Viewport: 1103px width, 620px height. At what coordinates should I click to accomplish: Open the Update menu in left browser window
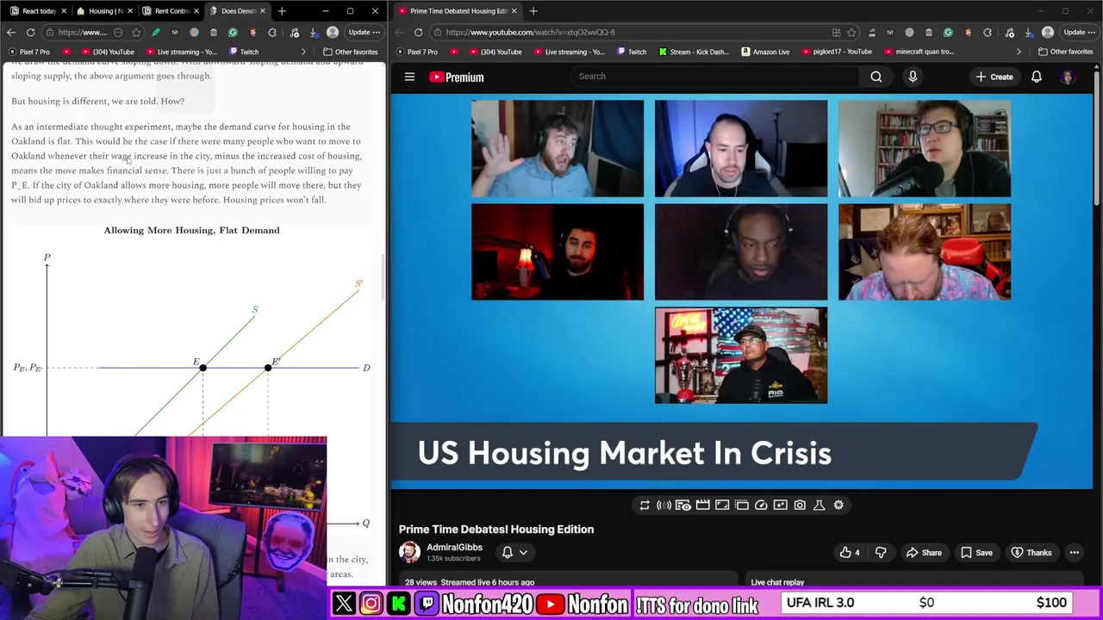click(364, 33)
